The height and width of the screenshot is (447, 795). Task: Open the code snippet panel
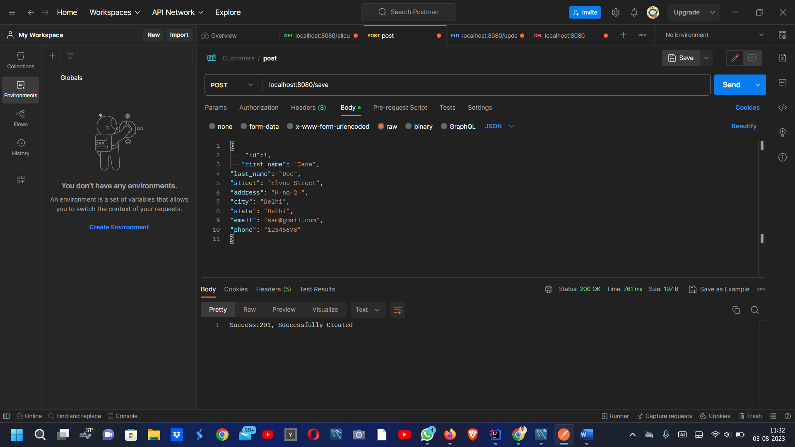[x=783, y=108]
